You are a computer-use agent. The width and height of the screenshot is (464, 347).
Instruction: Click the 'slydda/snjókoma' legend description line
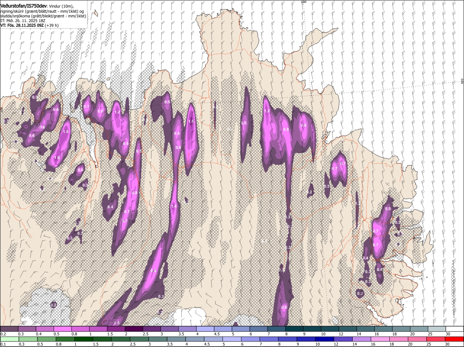click(x=43, y=16)
